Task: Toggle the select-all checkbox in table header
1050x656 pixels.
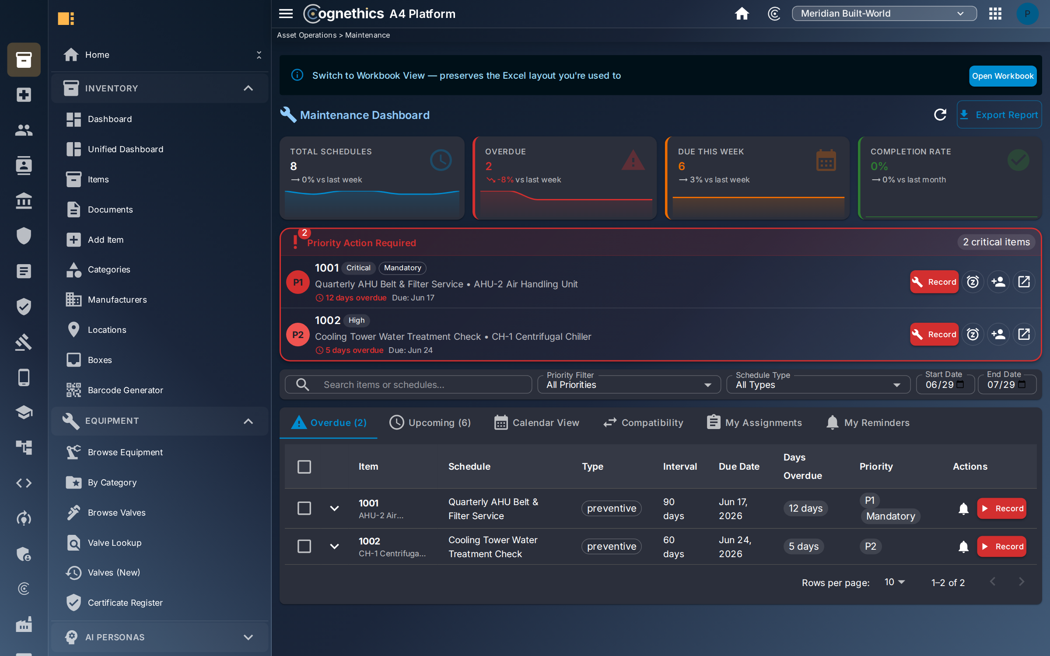Action: tap(304, 467)
